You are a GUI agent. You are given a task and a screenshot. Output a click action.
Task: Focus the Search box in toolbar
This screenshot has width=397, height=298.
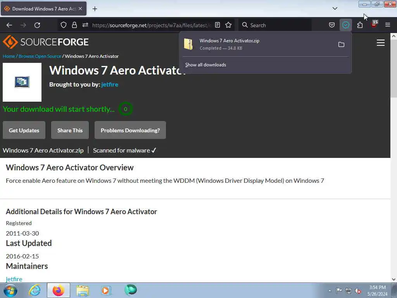click(276, 25)
